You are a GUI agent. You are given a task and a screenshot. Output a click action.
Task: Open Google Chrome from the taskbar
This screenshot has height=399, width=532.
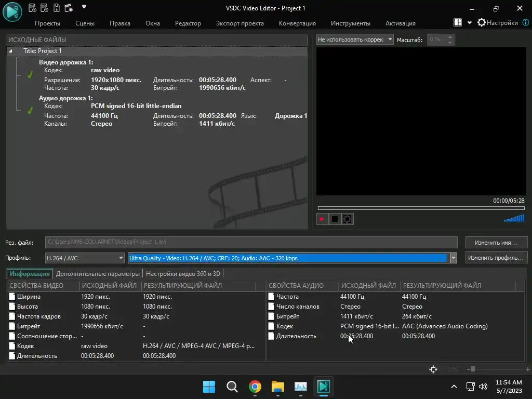click(255, 387)
